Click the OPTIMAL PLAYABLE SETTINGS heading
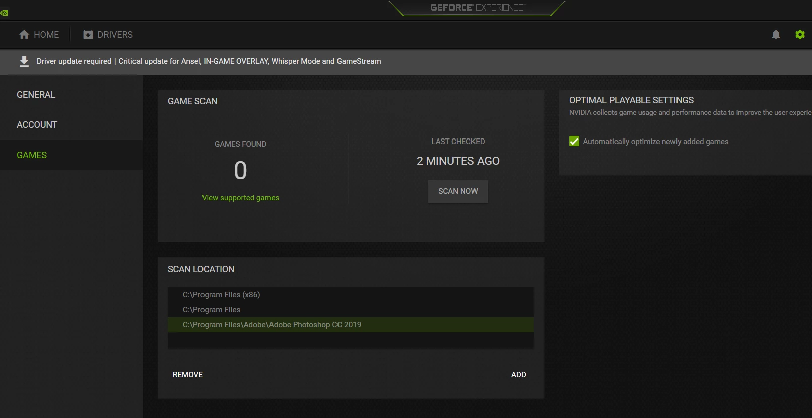 point(631,100)
